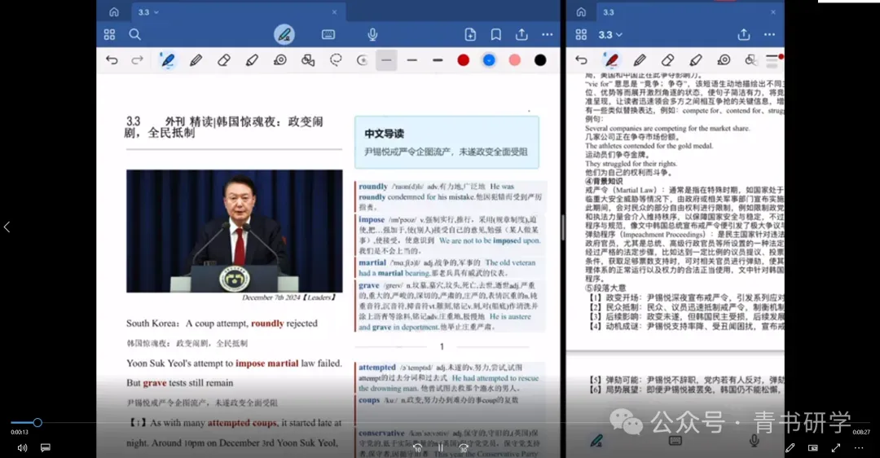The image size is (880, 458).
Task: Undo last stroke in right window
Action: tap(581, 60)
